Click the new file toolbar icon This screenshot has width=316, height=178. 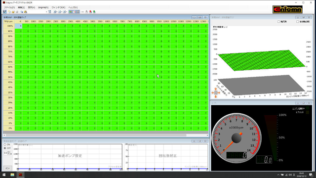(9, 12)
